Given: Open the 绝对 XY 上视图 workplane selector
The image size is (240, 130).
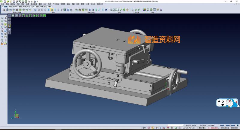Looking at the screenshot, I should 191,126.
